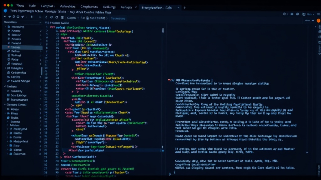Viewport: 321px width, 180px height.
Task: Click the round icon right of the picture icon
Action: [297, 14]
